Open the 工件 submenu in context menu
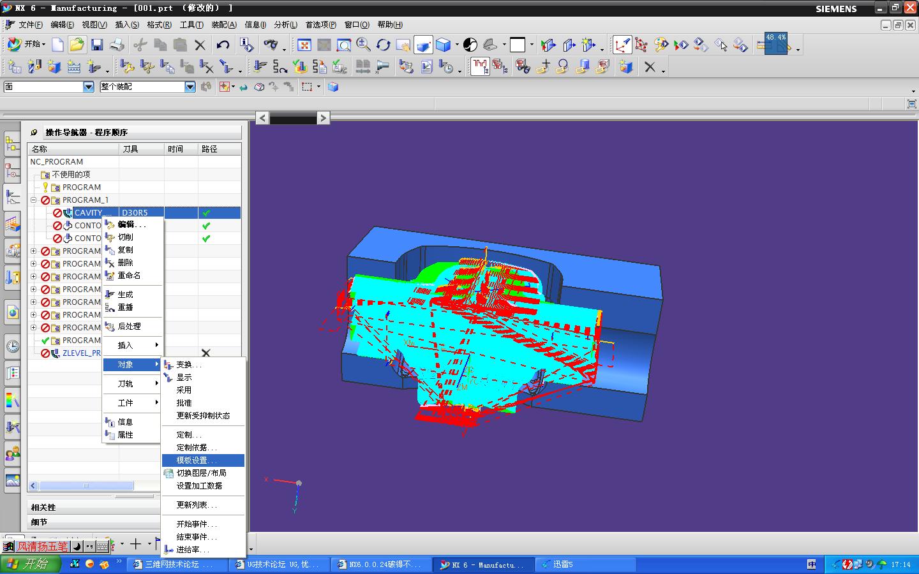 point(132,402)
